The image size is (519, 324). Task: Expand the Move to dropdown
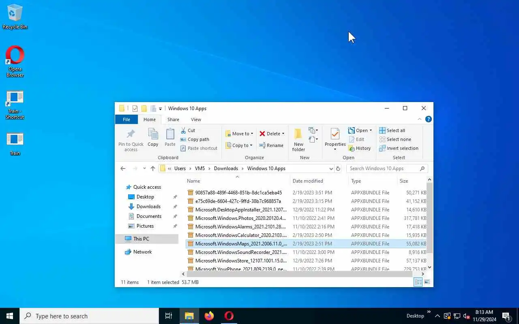(x=252, y=134)
